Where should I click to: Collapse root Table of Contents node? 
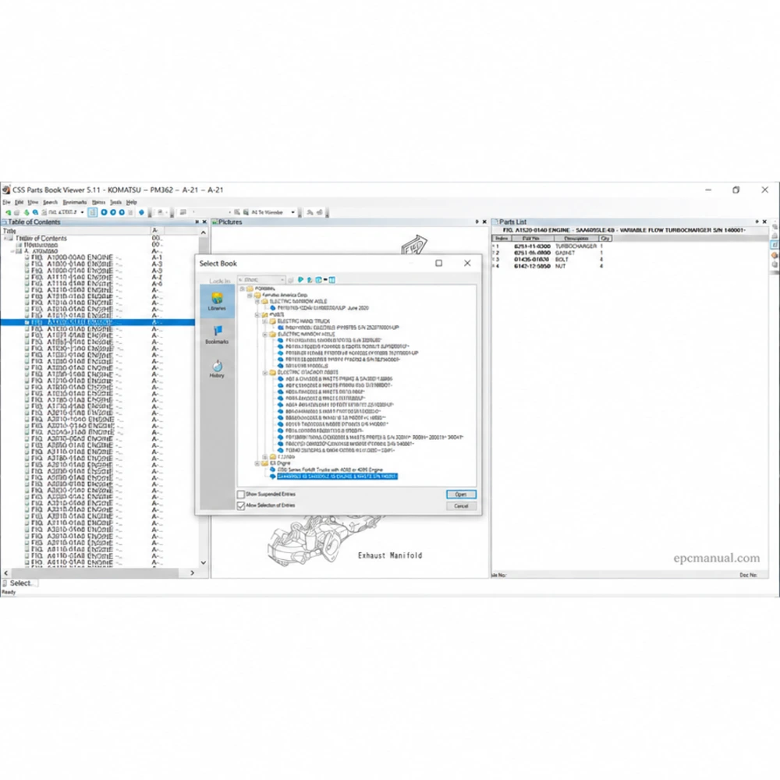(x=5, y=238)
